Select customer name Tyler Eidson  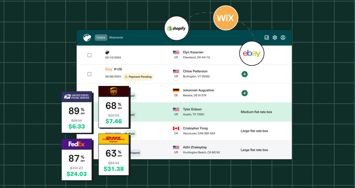192,109
